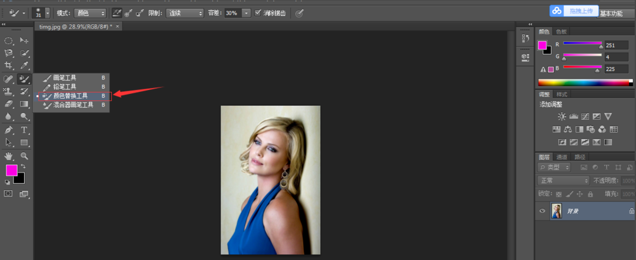Select the Eraser tool
Viewport: 636px width, 260px height.
(x=8, y=103)
